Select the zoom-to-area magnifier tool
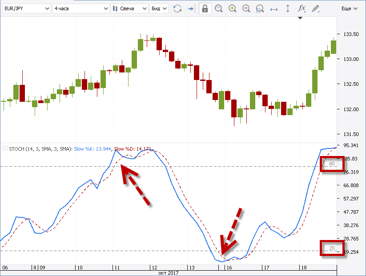Image resolution: width=366 pixels, height=276 pixels. click(x=260, y=8)
